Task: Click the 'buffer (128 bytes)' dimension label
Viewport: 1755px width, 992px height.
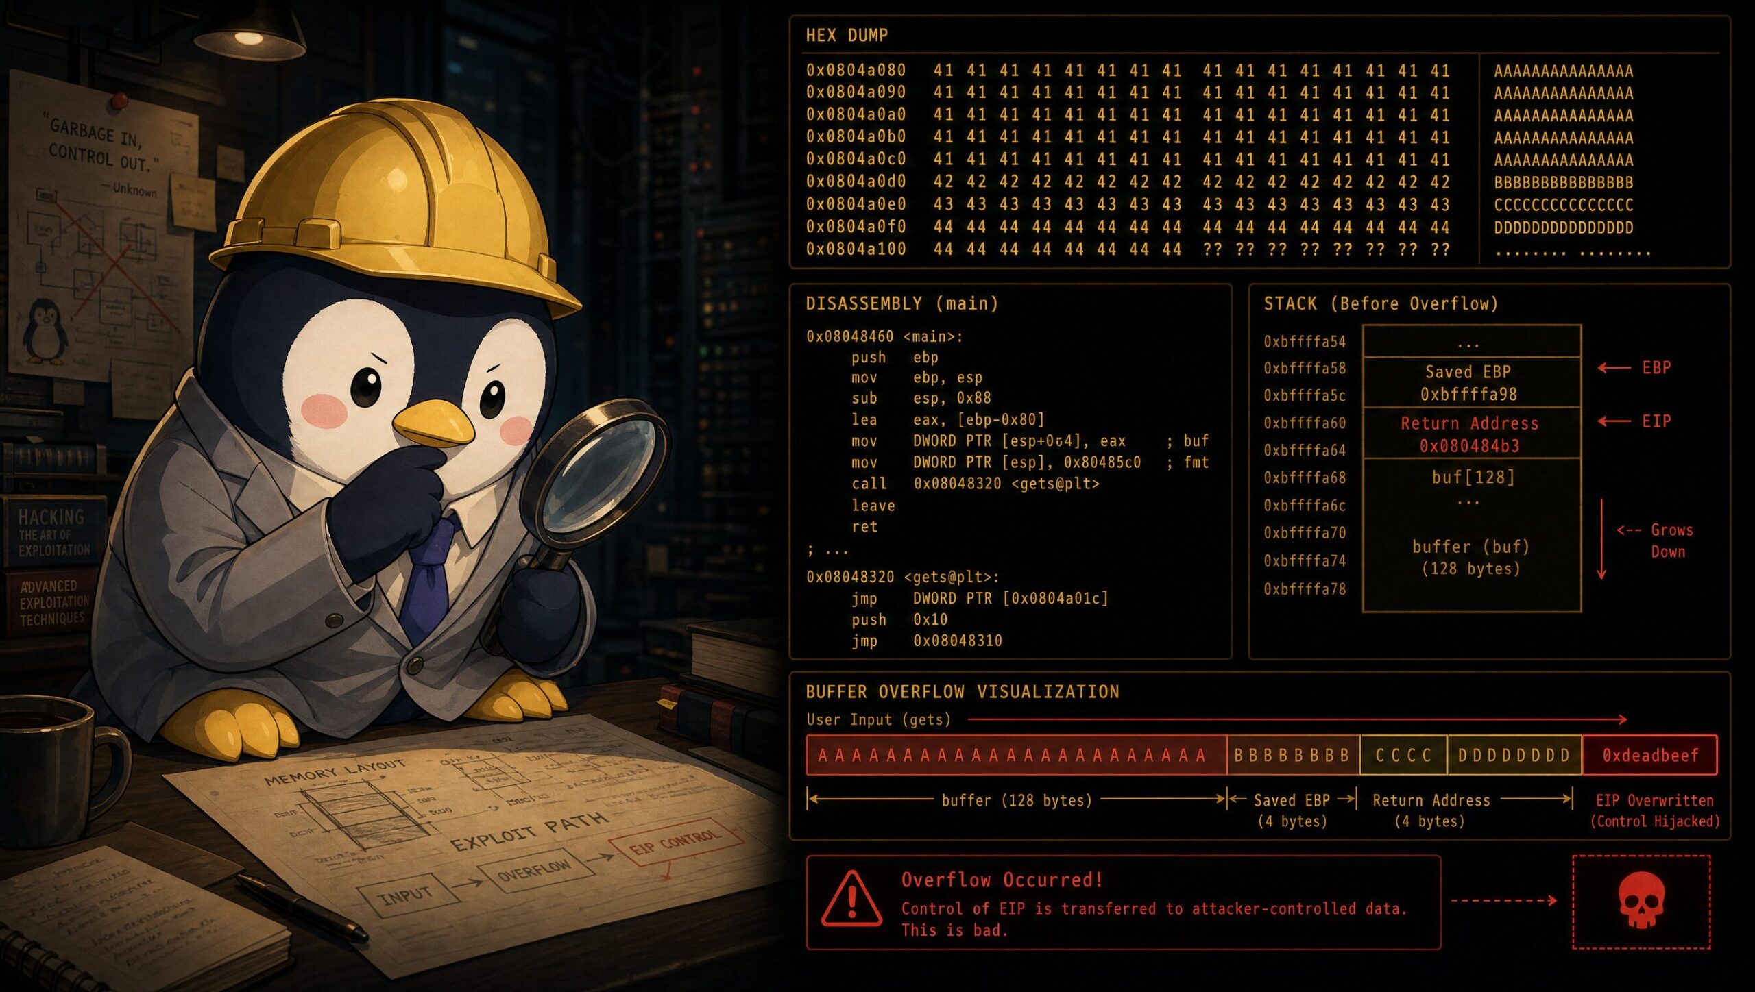Action: click(1017, 800)
